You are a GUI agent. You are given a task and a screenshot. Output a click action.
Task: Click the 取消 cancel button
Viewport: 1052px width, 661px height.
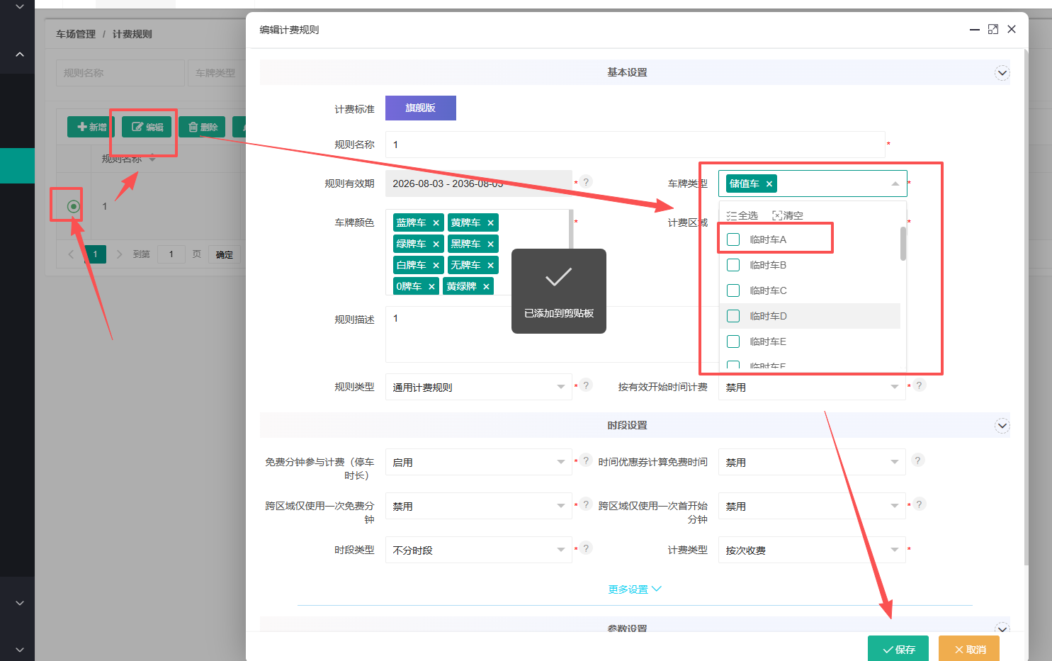(969, 649)
